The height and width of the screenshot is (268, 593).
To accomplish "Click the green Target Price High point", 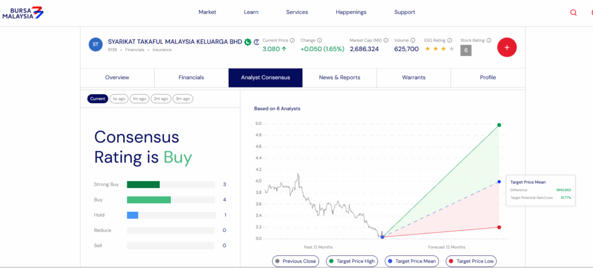I will click(499, 125).
